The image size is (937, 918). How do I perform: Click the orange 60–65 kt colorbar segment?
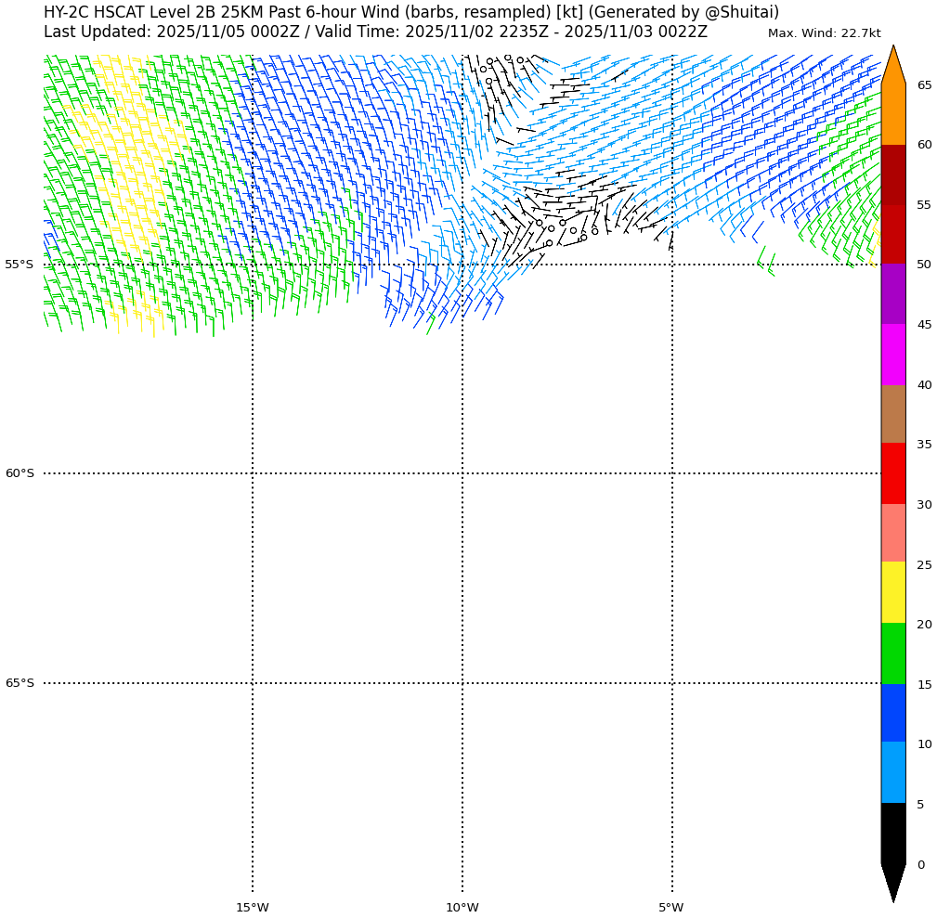(892, 114)
